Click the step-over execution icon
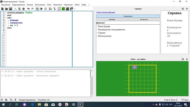 click(50, 9)
